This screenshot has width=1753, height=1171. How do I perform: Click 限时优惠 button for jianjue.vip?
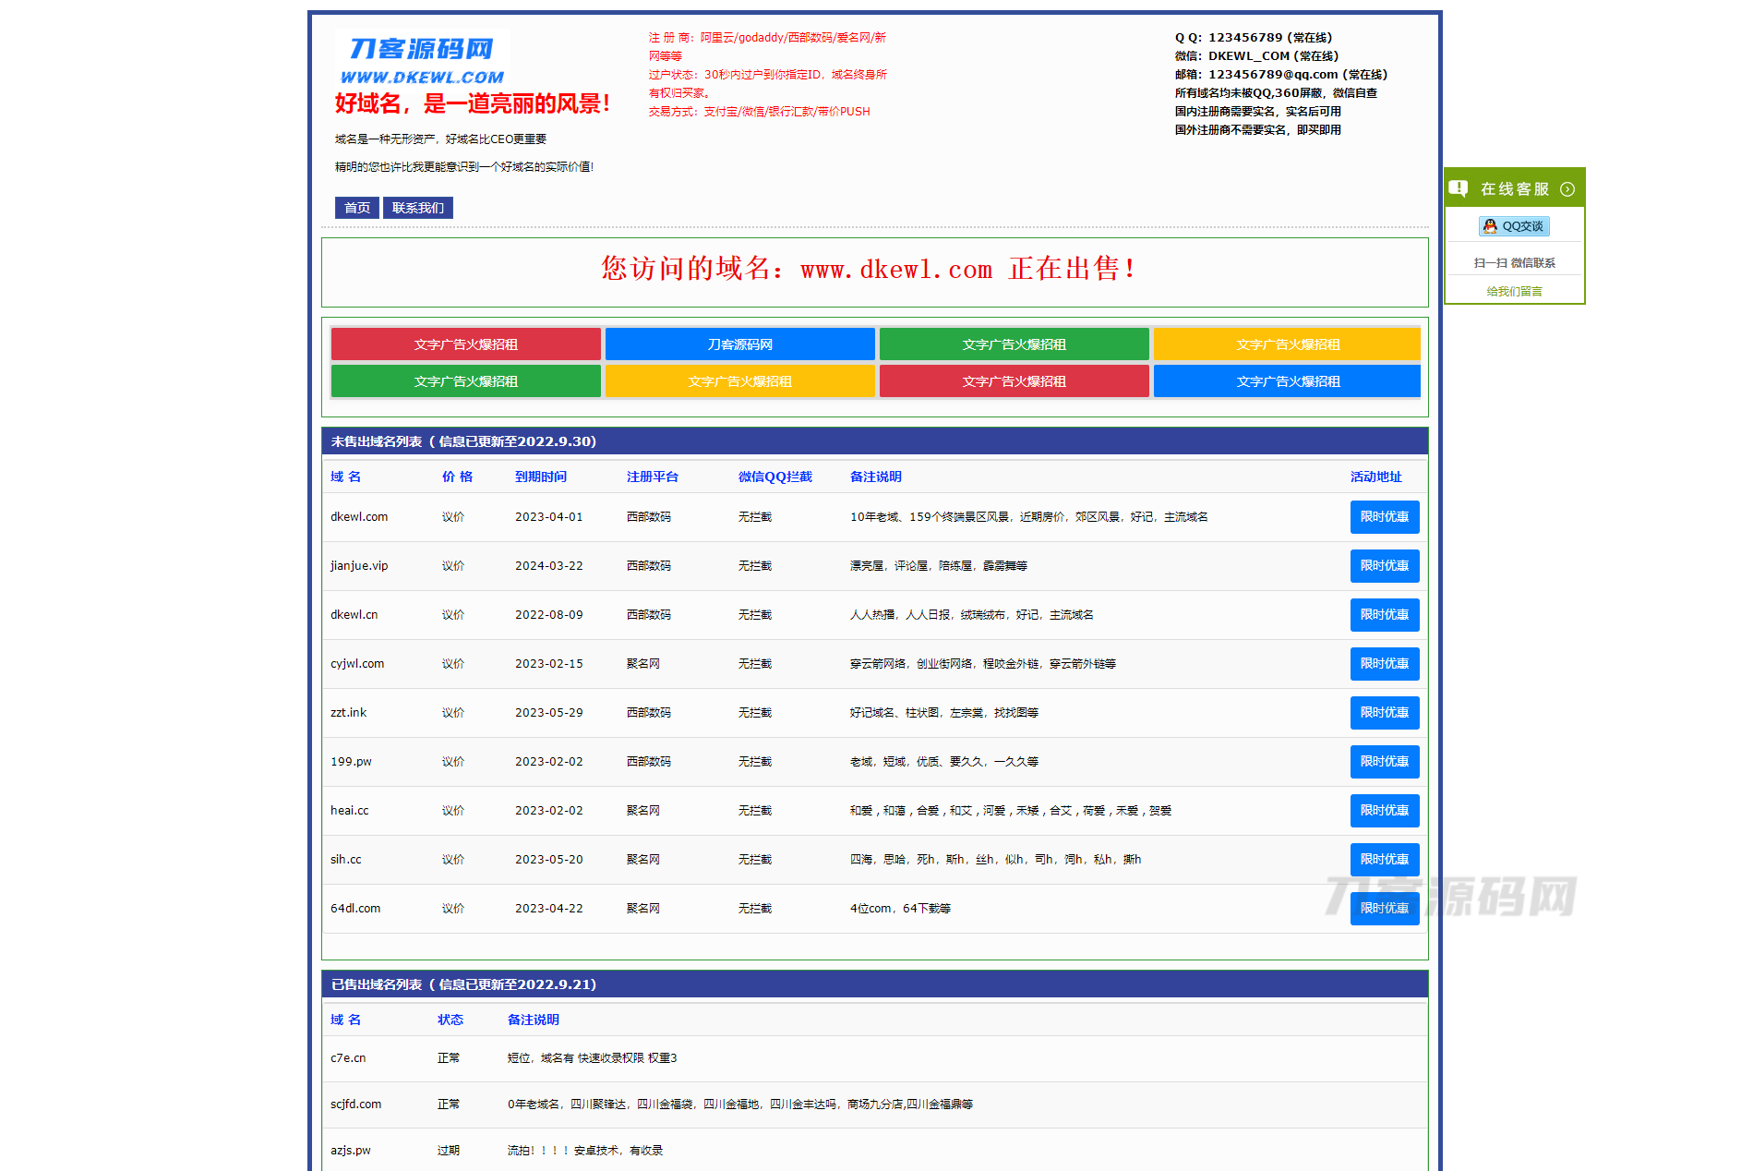pyautogui.click(x=1384, y=566)
